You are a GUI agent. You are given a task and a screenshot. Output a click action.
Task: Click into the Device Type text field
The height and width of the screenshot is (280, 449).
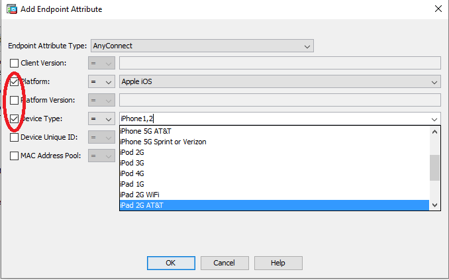(x=274, y=118)
